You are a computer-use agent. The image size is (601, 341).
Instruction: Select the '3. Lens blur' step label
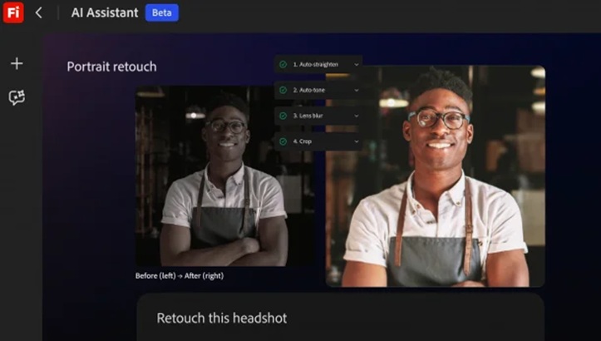tap(308, 116)
